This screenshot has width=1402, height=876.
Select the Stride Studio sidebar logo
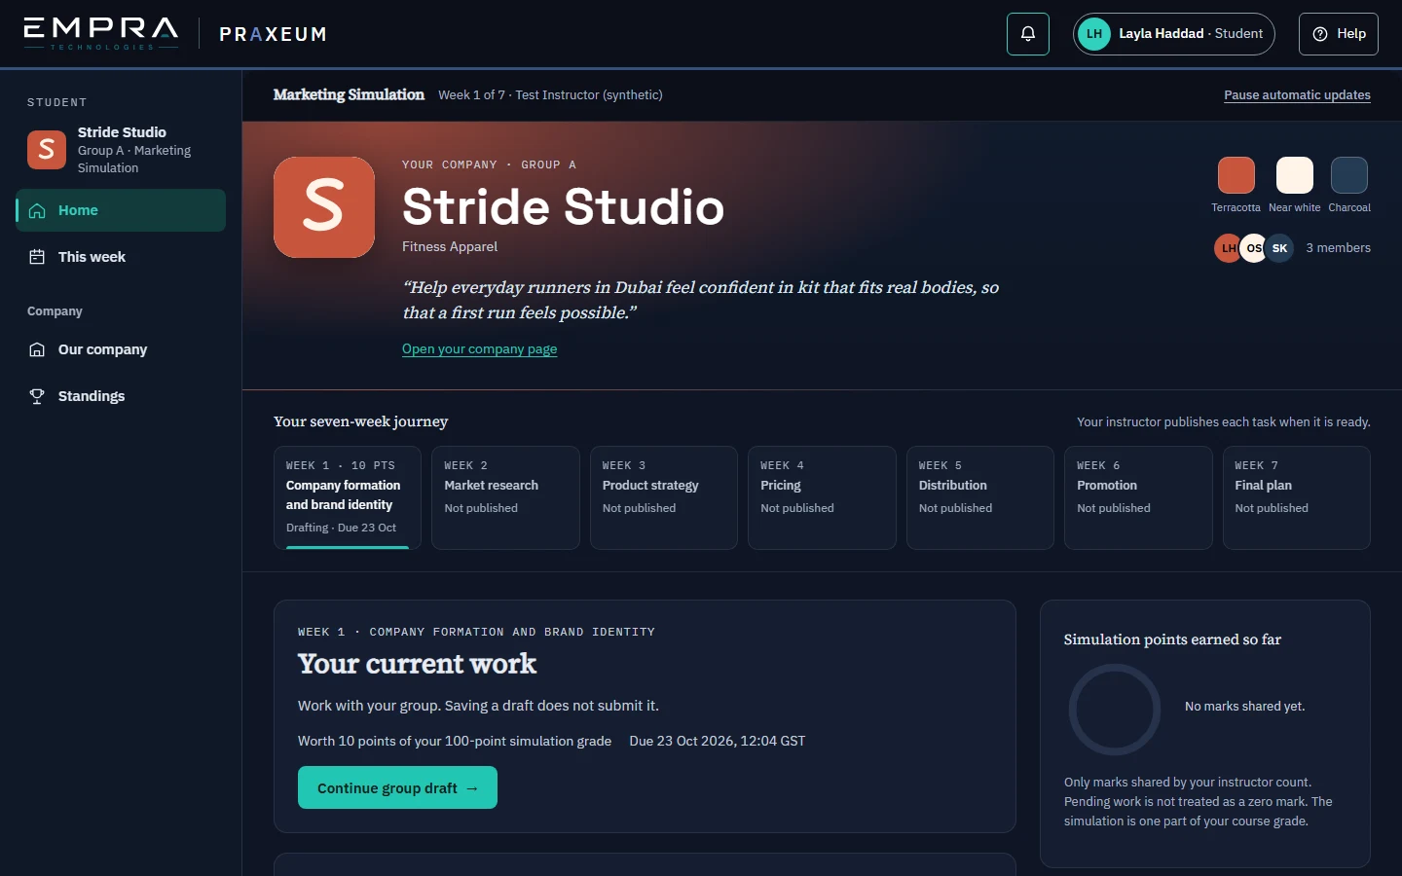(47, 150)
